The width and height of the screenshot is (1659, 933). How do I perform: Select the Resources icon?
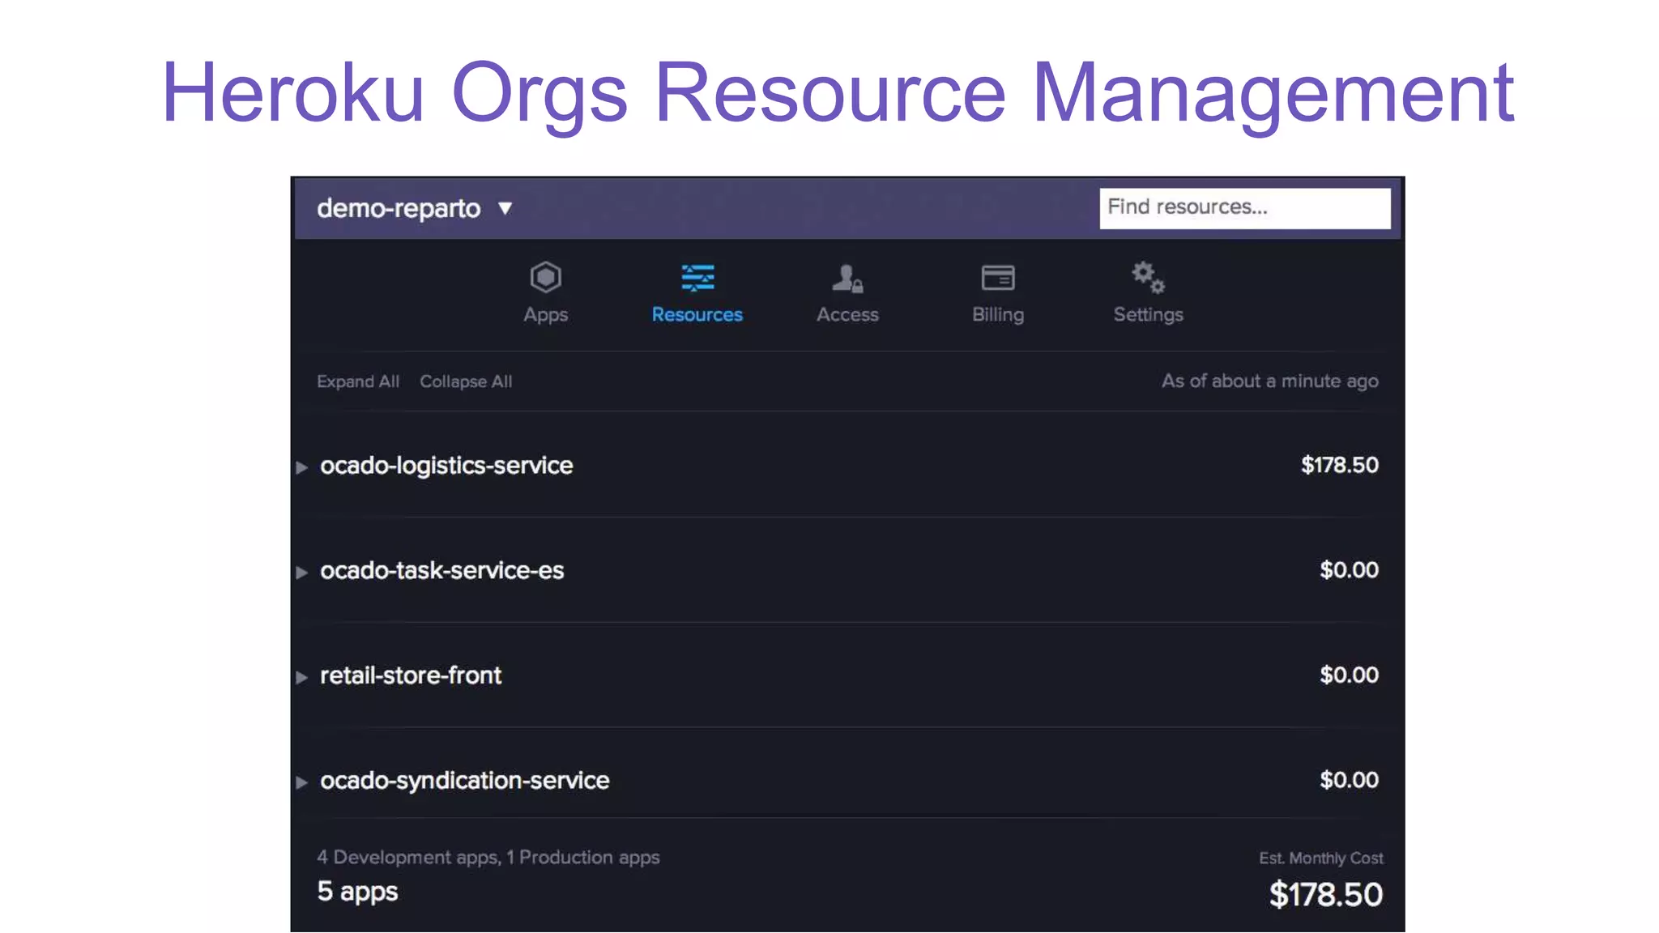pyautogui.click(x=697, y=278)
